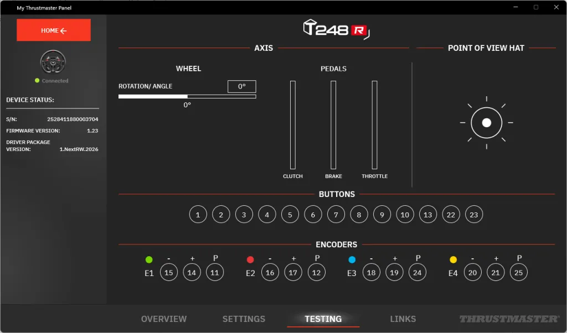
Task: Click the CLUTCH pedal axis bar
Action: coord(292,125)
